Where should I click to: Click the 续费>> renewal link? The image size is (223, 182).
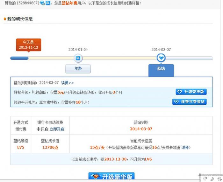pos(67,83)
